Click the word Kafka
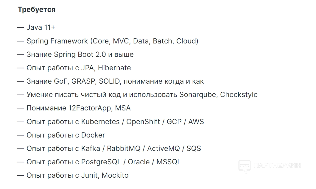 tap(91, 149)
